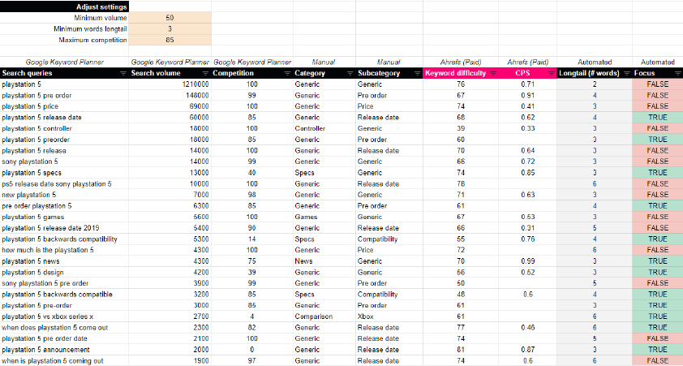Open filter for Search queries column
Screen dimensions: 683x366
123,73
